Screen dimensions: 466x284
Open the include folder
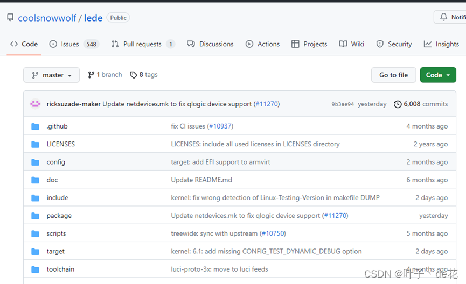tap(57, 197)
